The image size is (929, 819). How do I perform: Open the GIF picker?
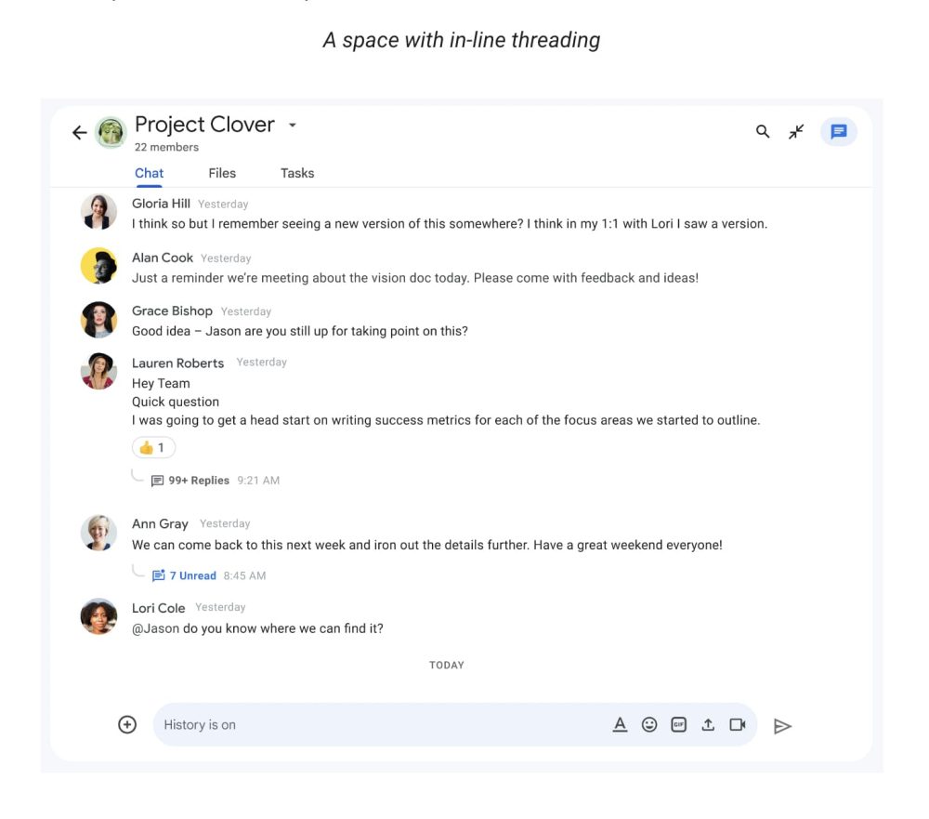coord(678,725)
